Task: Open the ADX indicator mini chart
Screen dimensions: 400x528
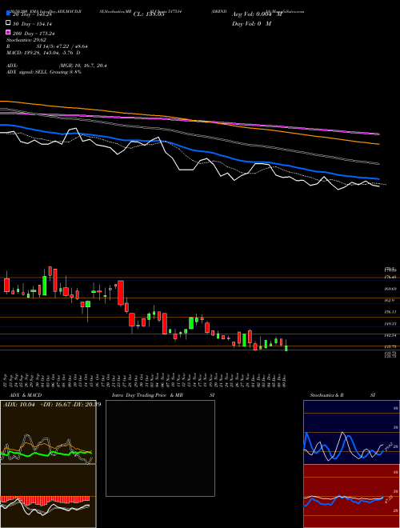Action: (x=48, y=432)
